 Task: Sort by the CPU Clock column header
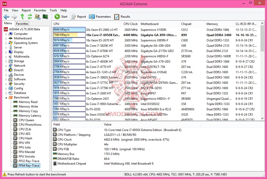pos(130,24)
